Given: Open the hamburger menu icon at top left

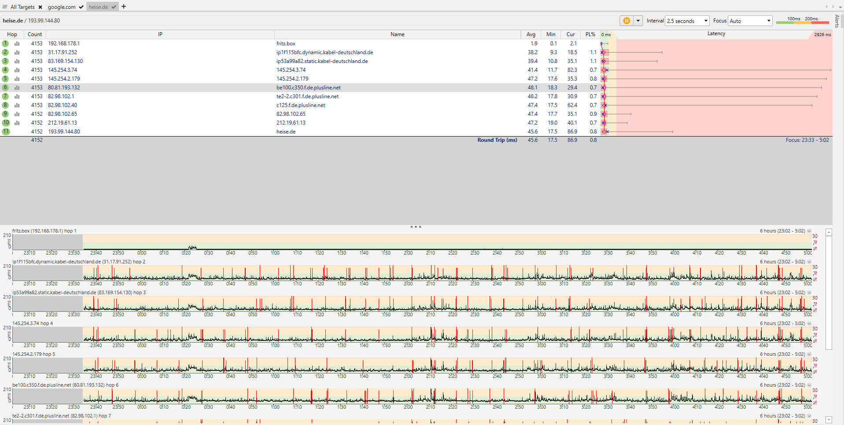Looking at the screenshot, I should tap(5, 7).
